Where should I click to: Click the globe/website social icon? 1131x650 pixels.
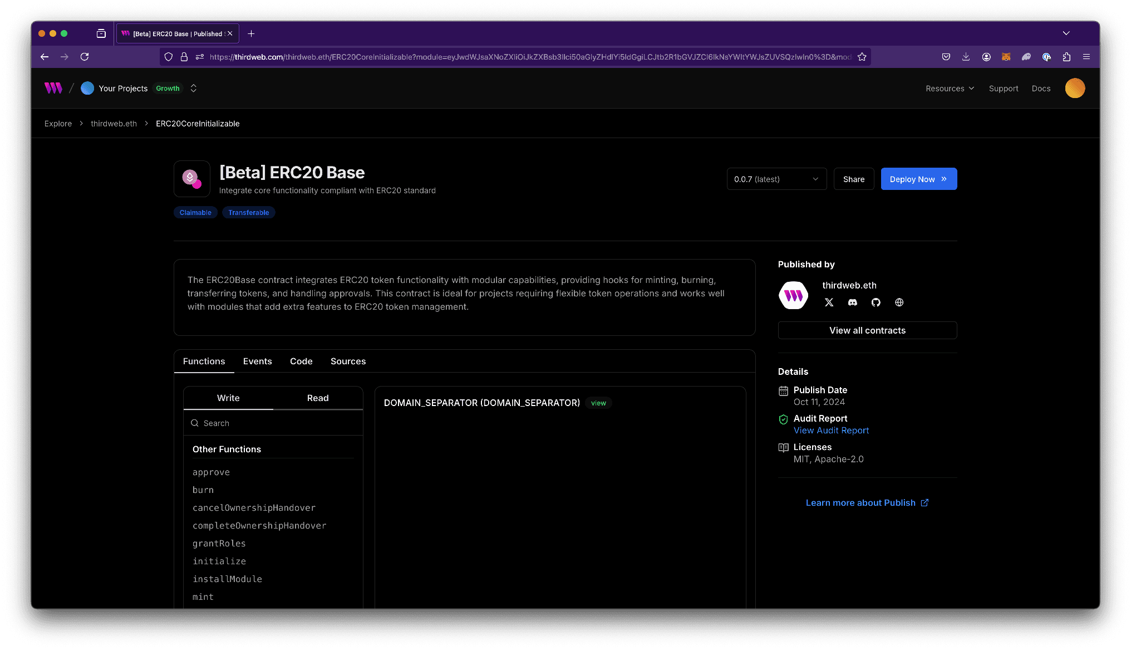(x=899, y=302)
